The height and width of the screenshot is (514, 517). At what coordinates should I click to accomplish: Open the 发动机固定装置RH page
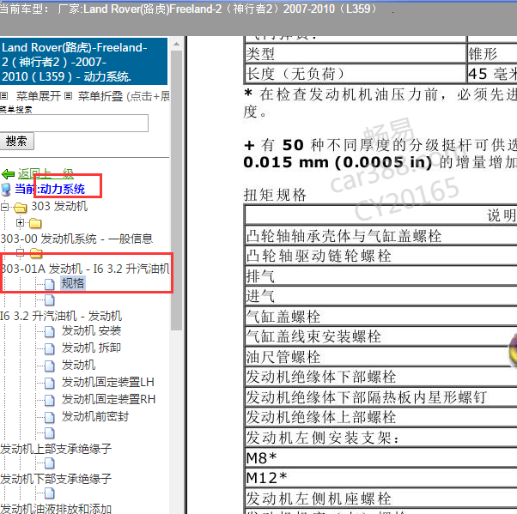(109, 399)
